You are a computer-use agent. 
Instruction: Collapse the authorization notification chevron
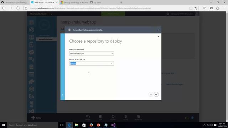158,30
